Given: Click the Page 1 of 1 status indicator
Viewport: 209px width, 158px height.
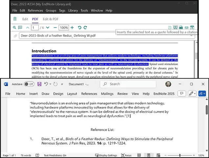Looking at the screenshot, I should [9, 155].
